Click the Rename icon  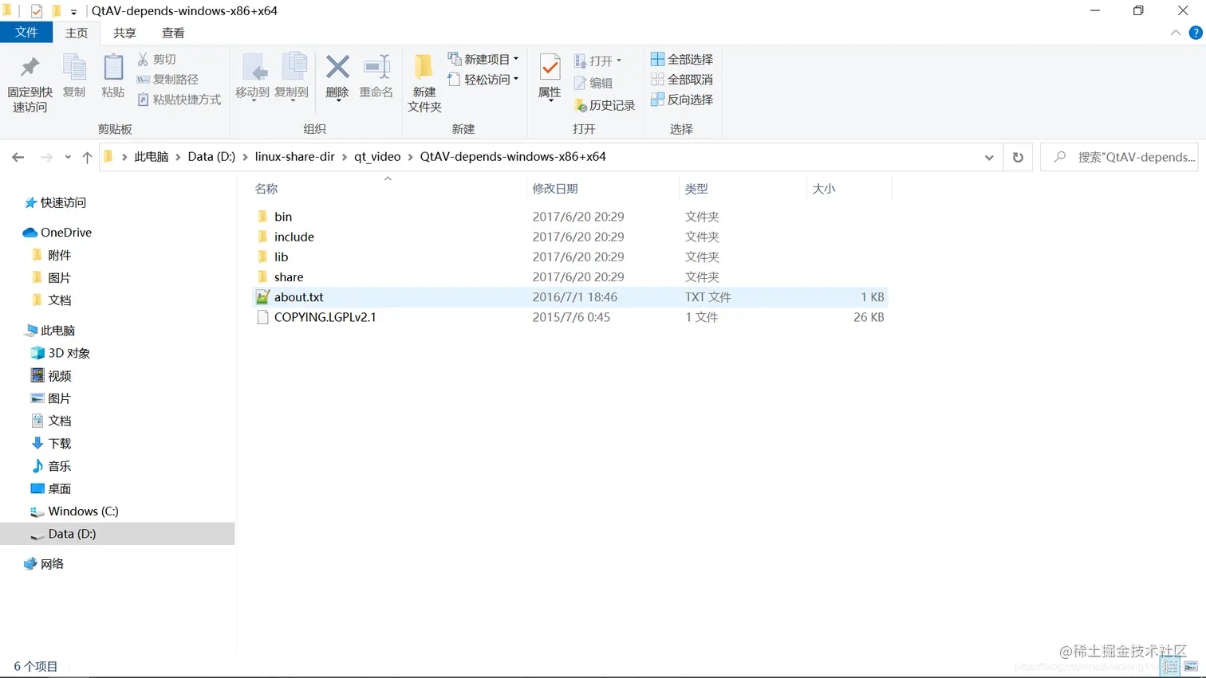[376, 68]
